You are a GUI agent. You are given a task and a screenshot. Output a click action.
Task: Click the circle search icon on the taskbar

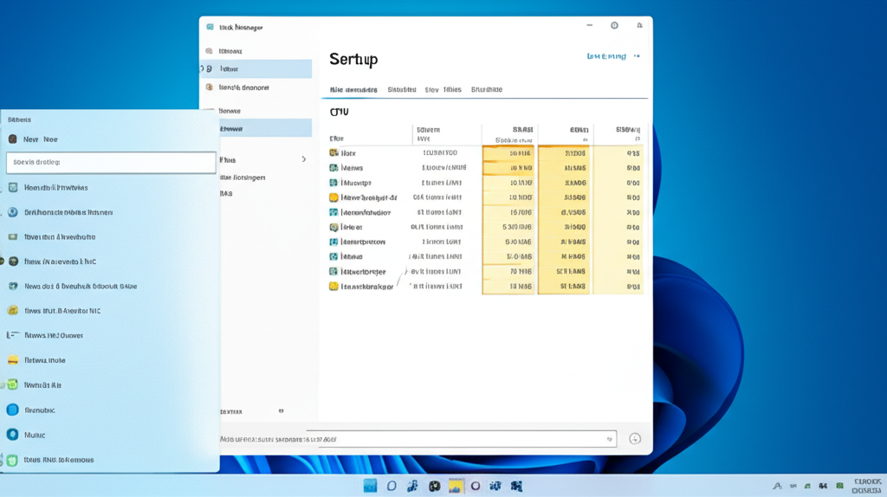tap(392, 486)
